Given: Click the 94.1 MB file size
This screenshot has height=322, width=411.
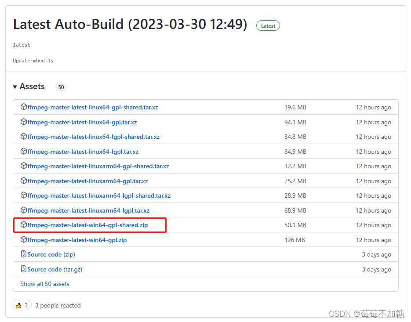Looking at the screenshot, I should (x=295, y=123).
